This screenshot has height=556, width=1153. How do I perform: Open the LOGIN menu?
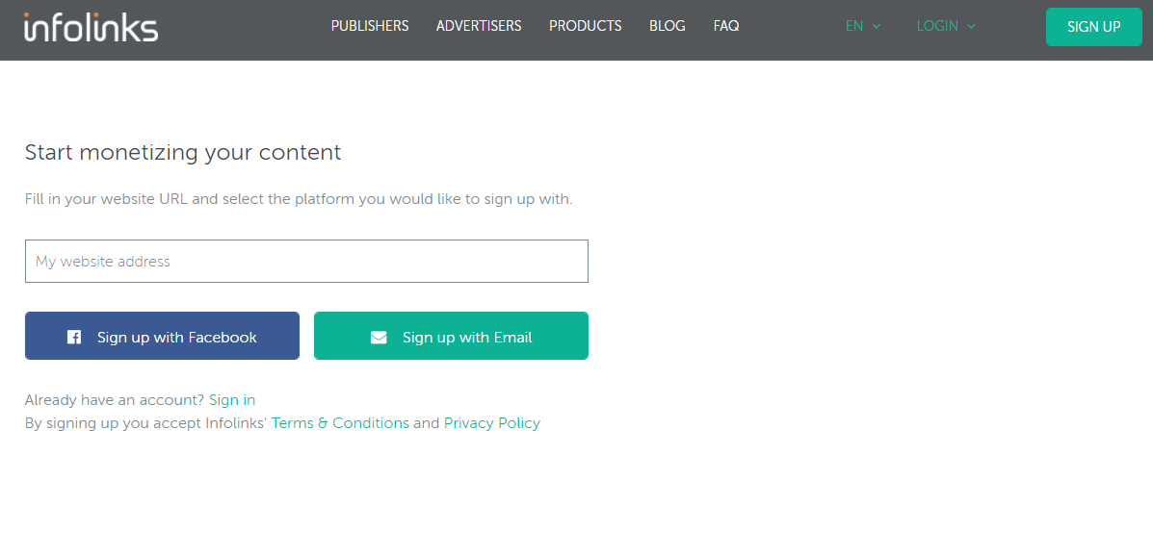(x=946, y=26)
